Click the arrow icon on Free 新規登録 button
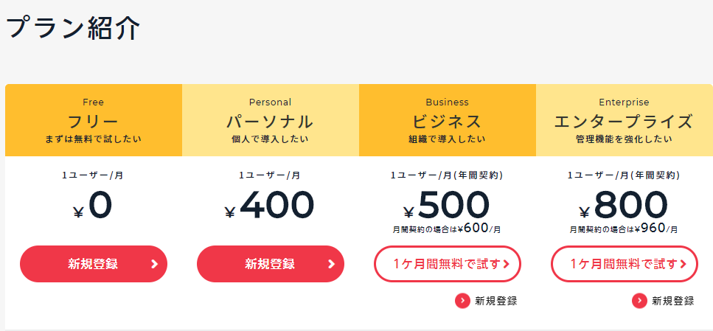The width and height of the screenshot is (713, 331). click(x=155, y=264)
